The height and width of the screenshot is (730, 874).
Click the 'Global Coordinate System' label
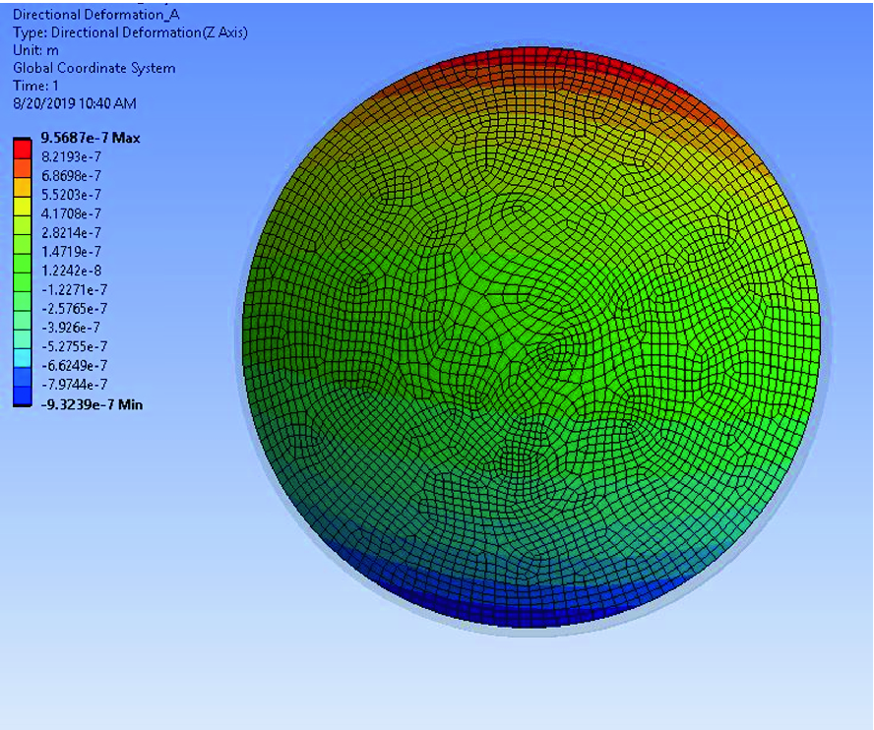[x=94, y=68]
